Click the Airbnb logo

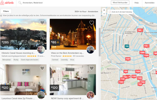tap(7, 3)
